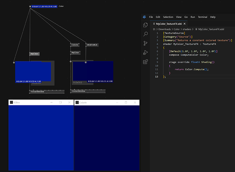Viewport: 235px width, 172px height.
Task: Click the output pin of top Color IOBox
Action: 30,6
